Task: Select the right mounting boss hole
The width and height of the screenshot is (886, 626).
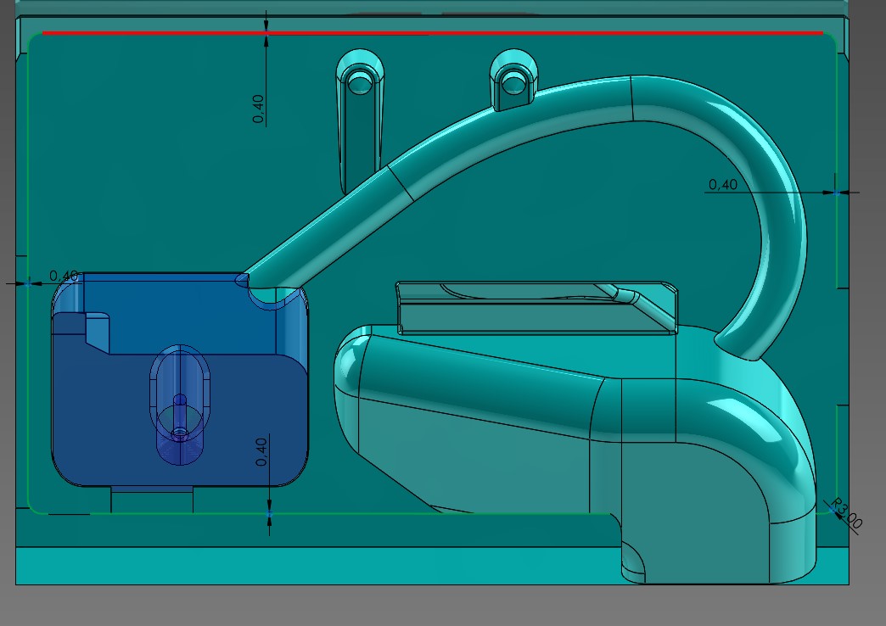Action: point(513,81)
